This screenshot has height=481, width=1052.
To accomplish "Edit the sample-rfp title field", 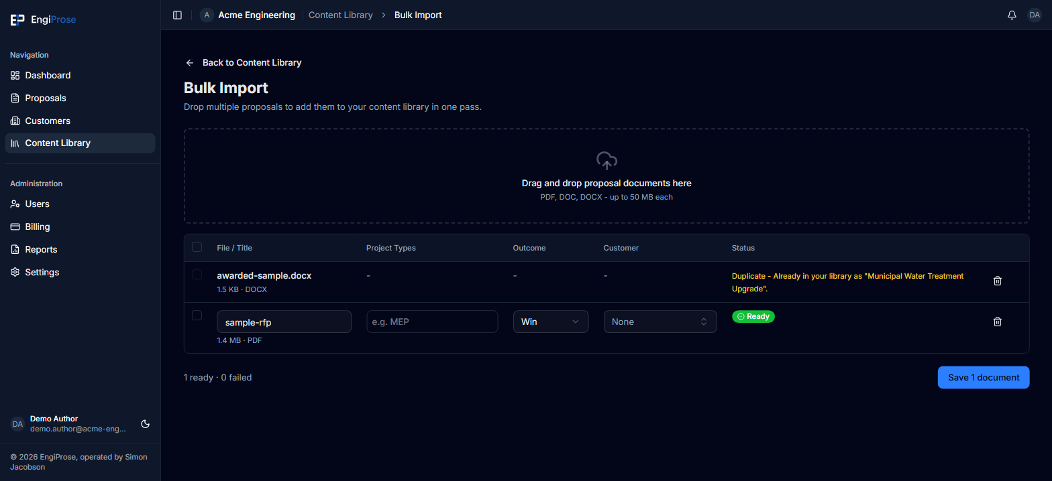I will pos(284,322).
